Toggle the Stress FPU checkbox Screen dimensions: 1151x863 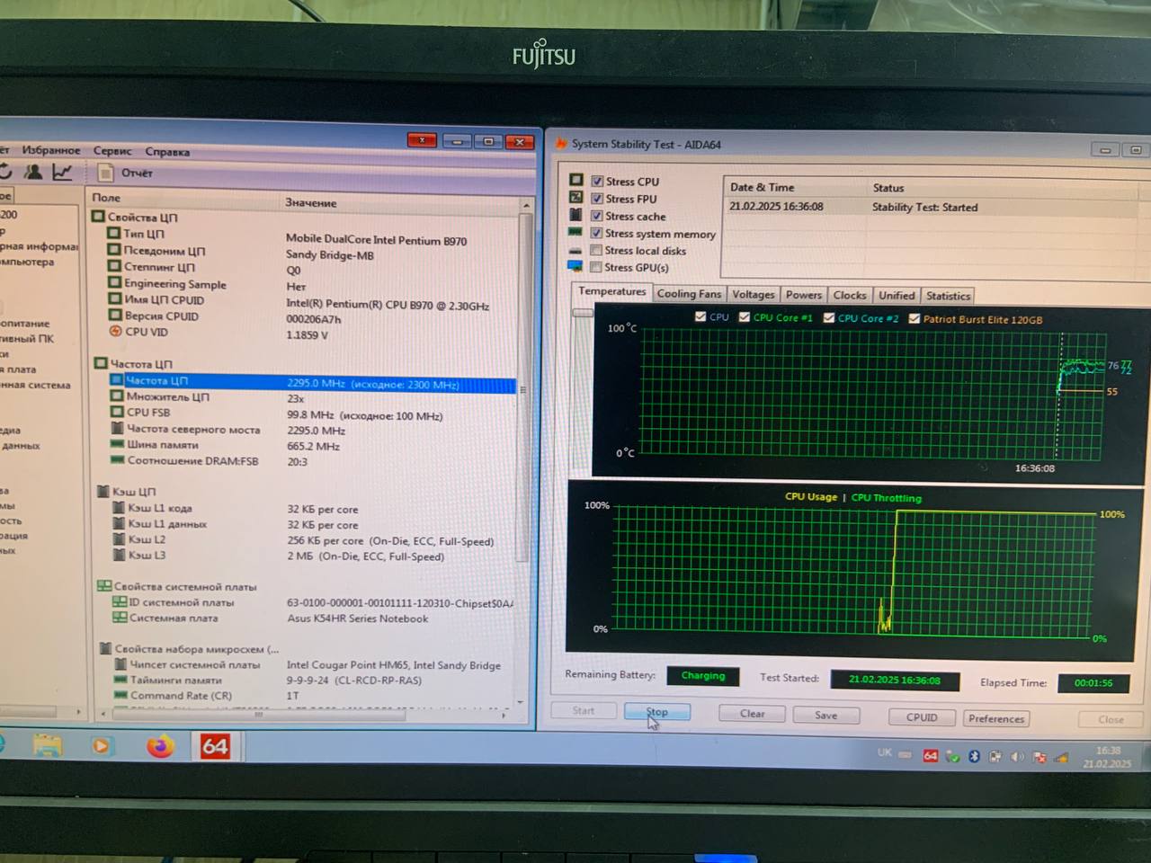[x=597, y=199]
